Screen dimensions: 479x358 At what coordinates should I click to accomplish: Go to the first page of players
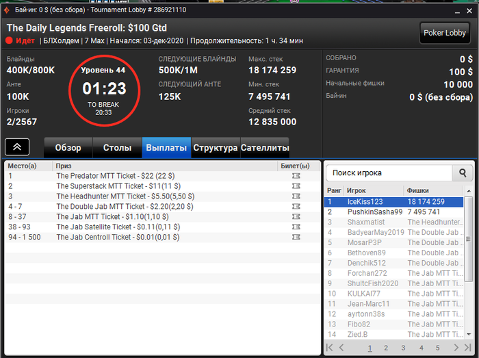(329, 347)
